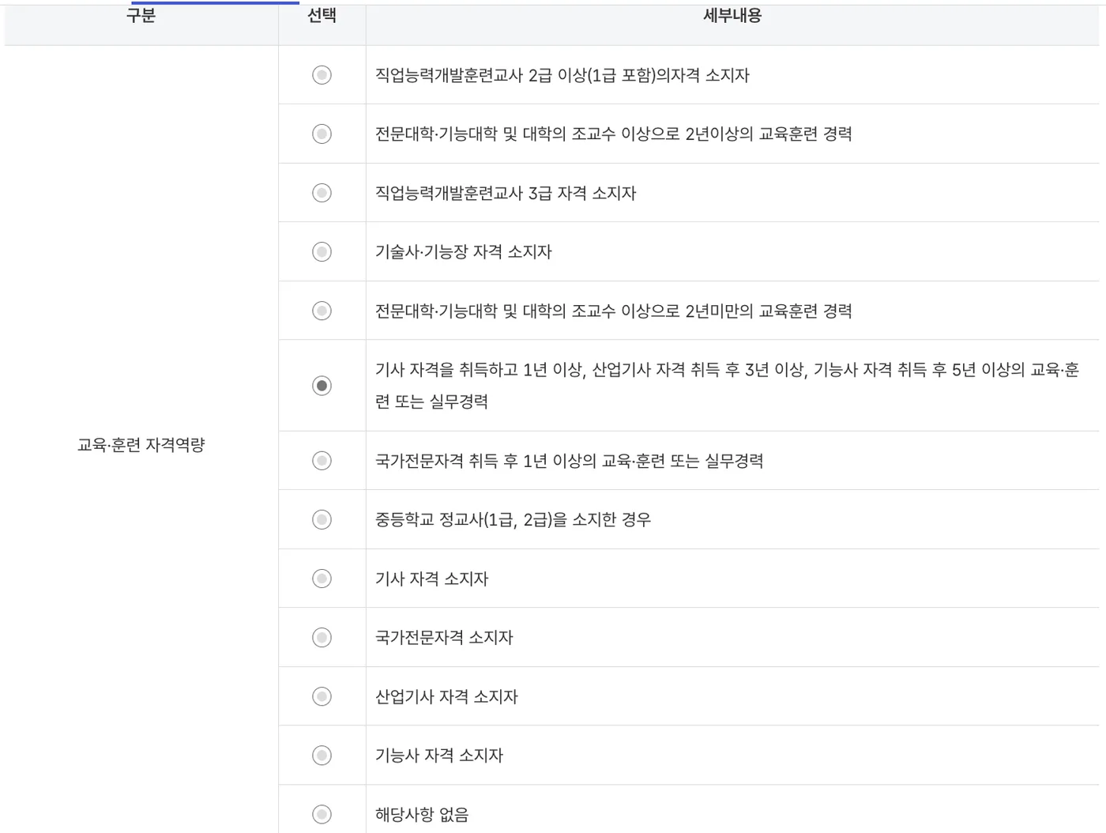Click text 기술사·기능장 자격 소지자

coord(464,252)
